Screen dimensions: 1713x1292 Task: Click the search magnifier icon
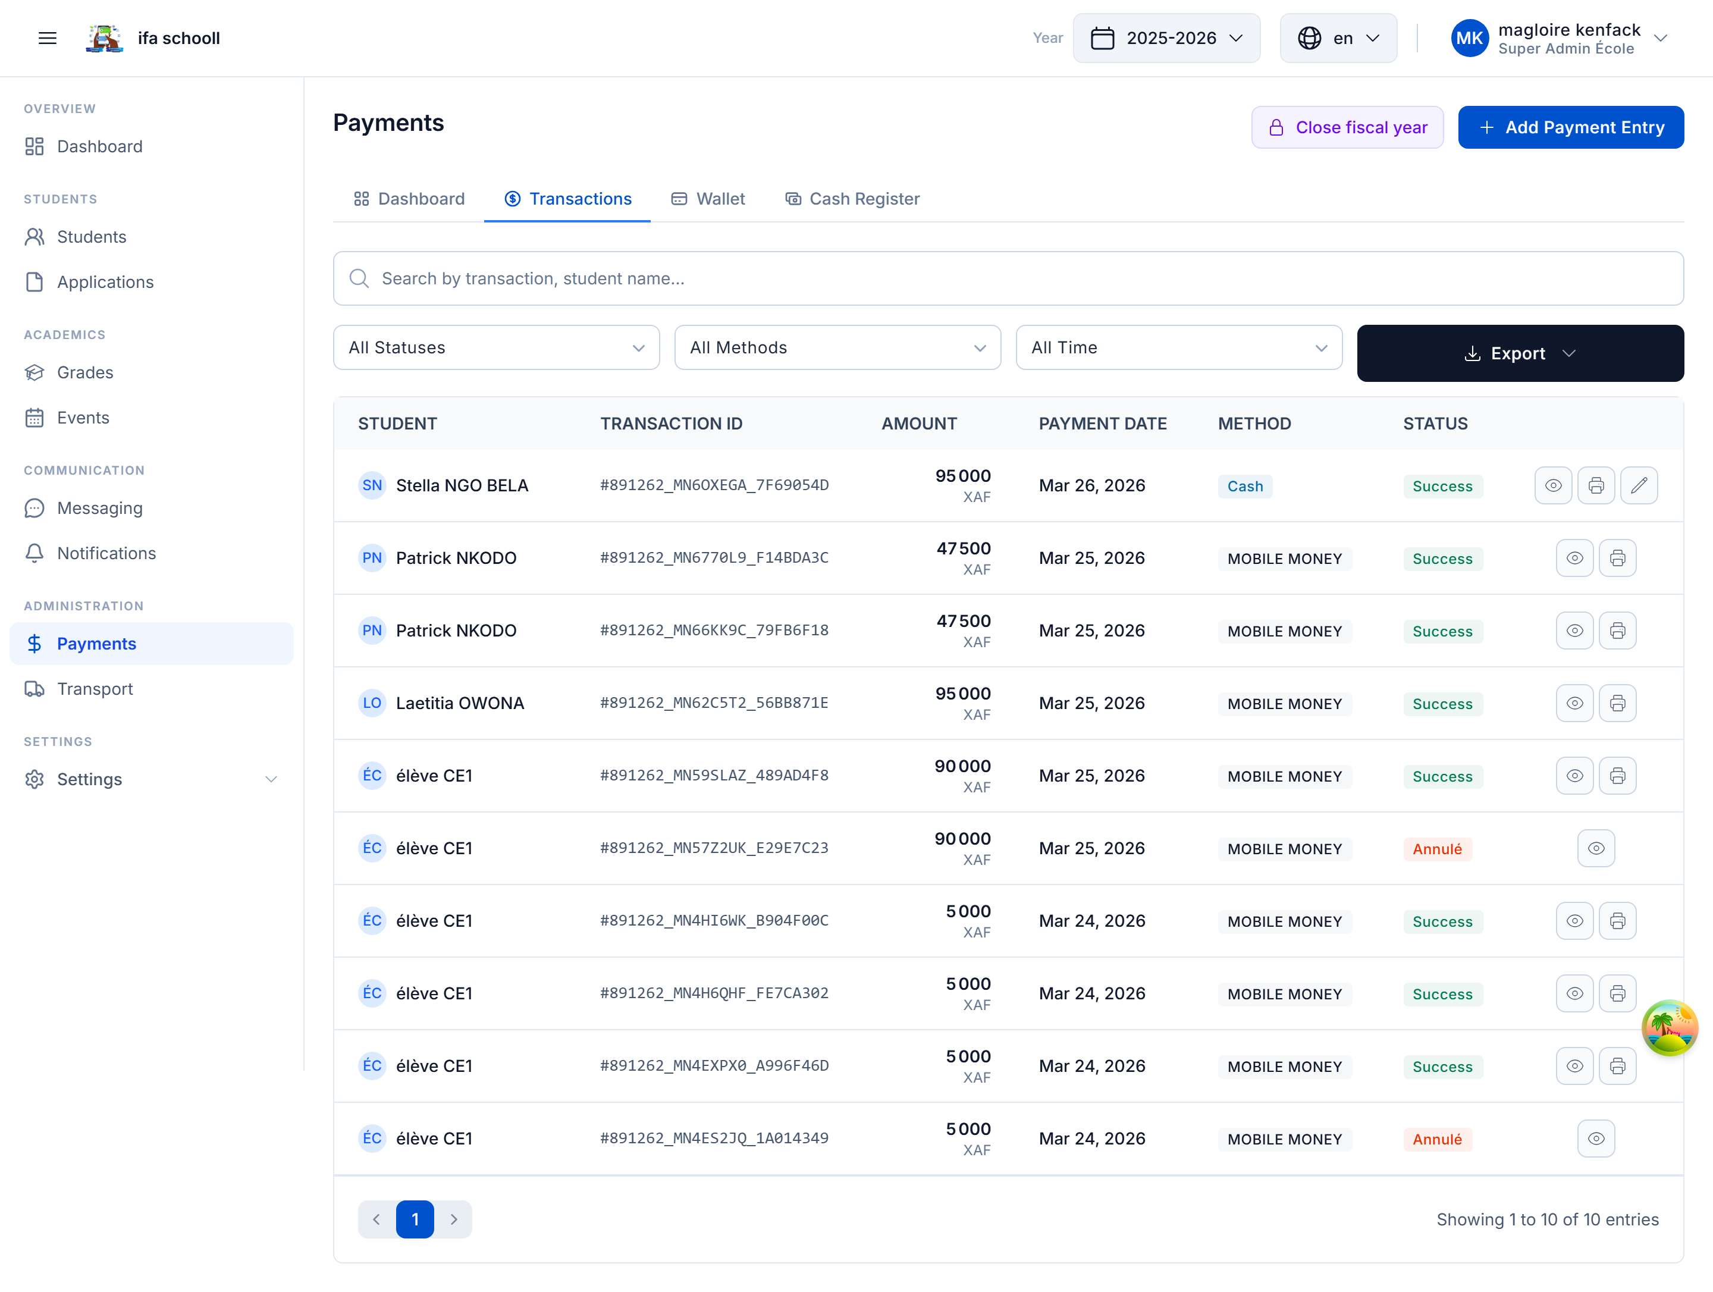pyautogui.click(x=359, y=278)
